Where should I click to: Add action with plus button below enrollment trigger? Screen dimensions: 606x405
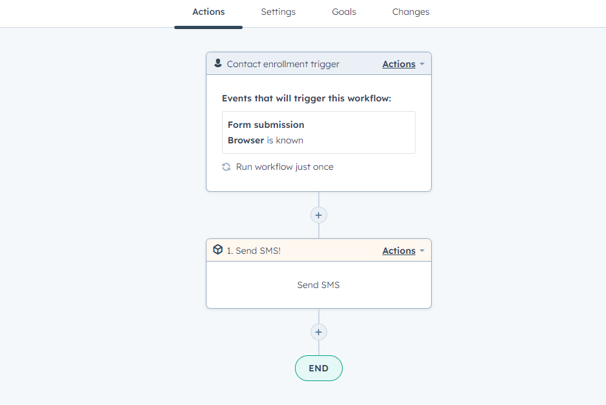tap(319, 215)
